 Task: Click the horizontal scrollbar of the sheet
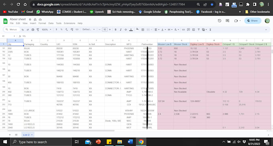coord(61,130)
